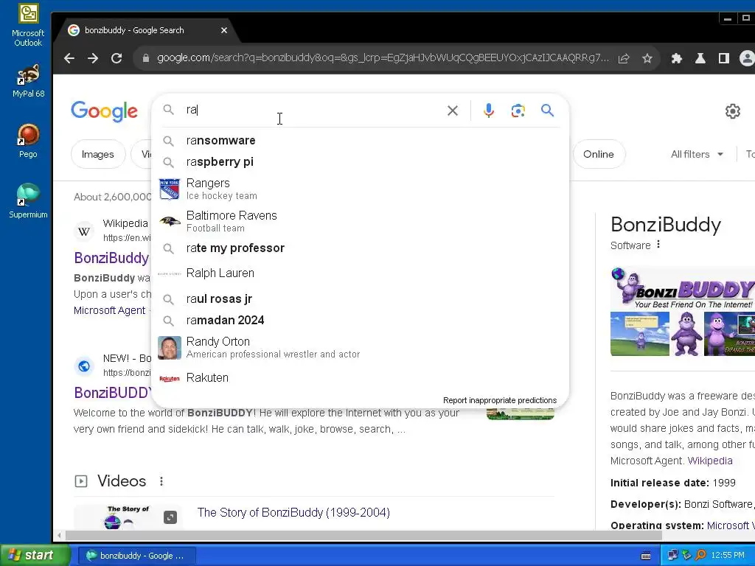Open the purple gorilla standing thumbnail
The height and width of the screenshot is (566, 755).
(x=686, y=334)
